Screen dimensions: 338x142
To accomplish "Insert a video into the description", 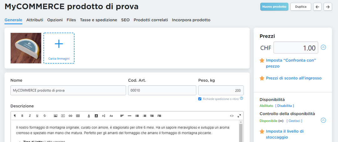I will pos(63,116).
